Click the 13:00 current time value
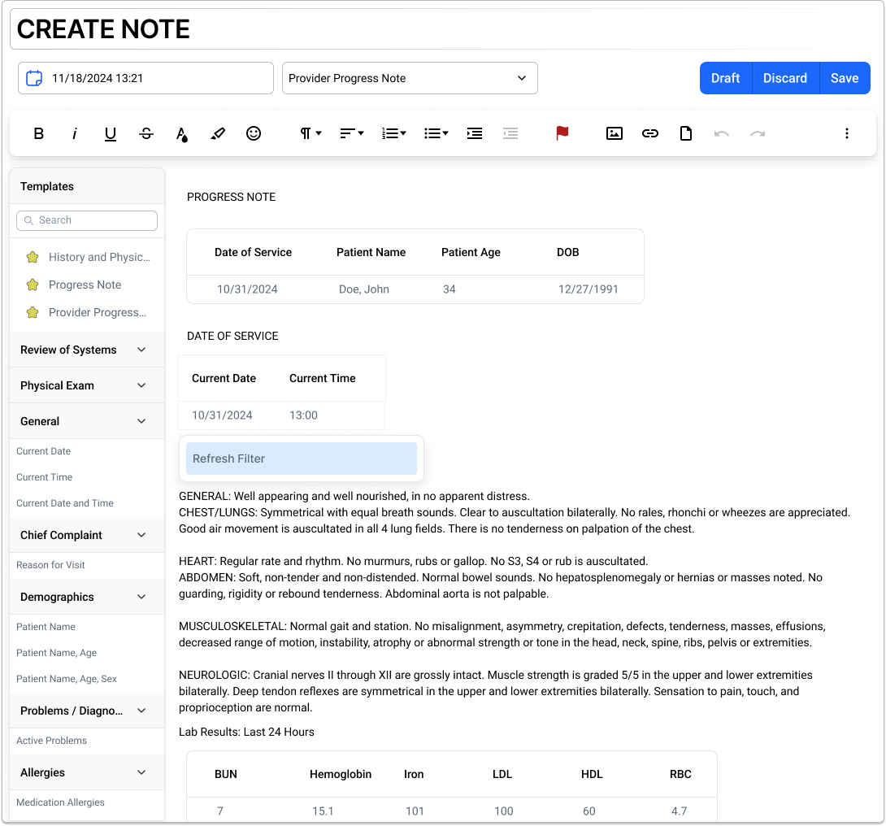 tap(303, 415)
